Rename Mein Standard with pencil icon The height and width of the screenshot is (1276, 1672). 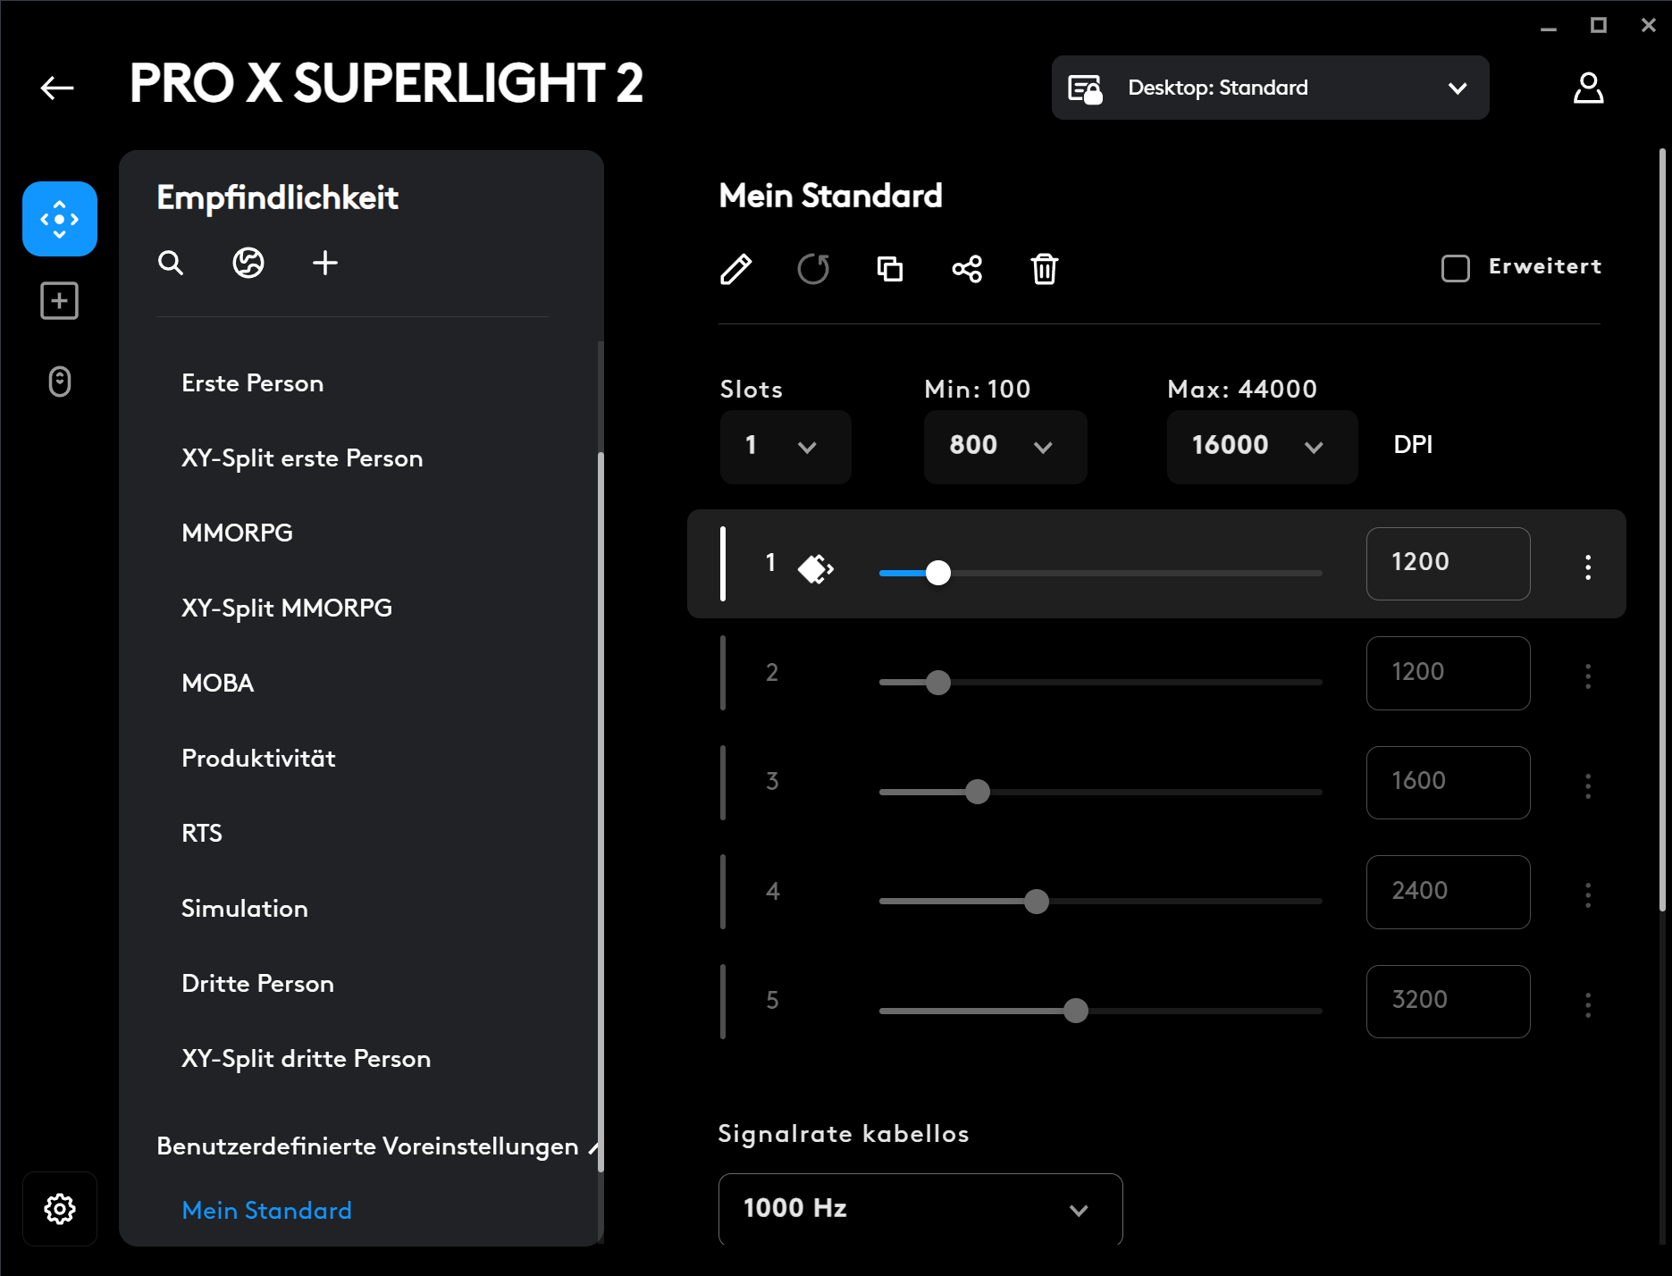tap(735, 269)
